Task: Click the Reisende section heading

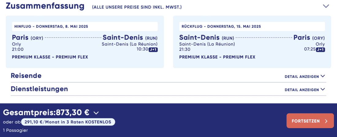Action: point(26,76)
